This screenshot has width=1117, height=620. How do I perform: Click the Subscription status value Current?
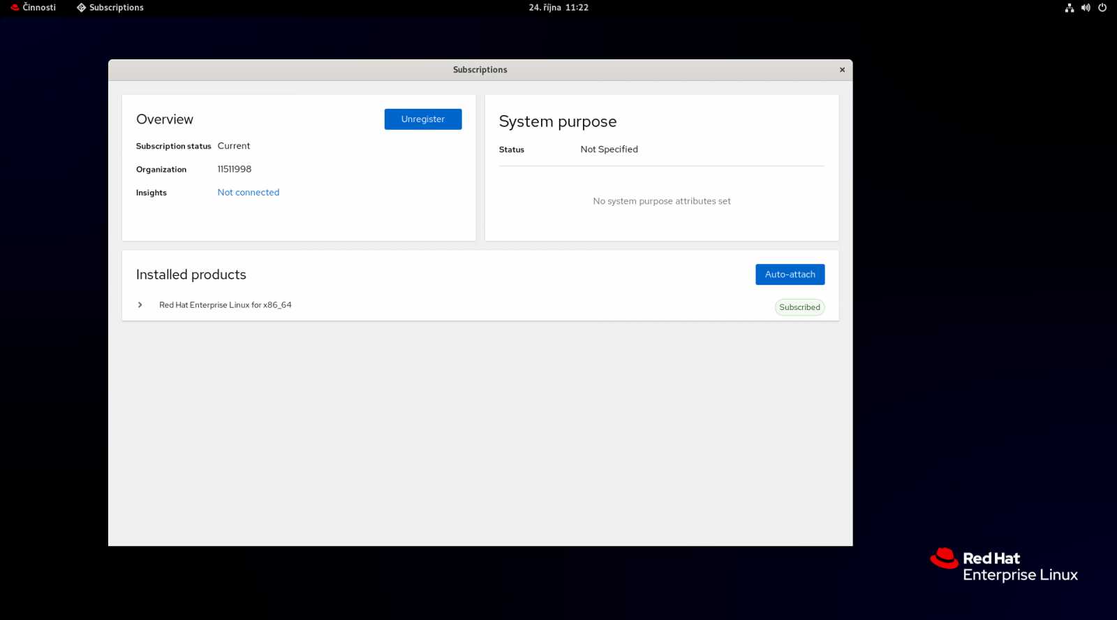point(233,146)
